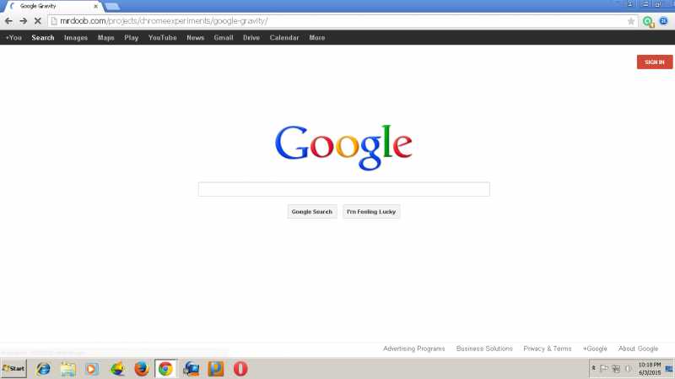
Task: Click the Google logo
Action: click(x=343, y=146)
